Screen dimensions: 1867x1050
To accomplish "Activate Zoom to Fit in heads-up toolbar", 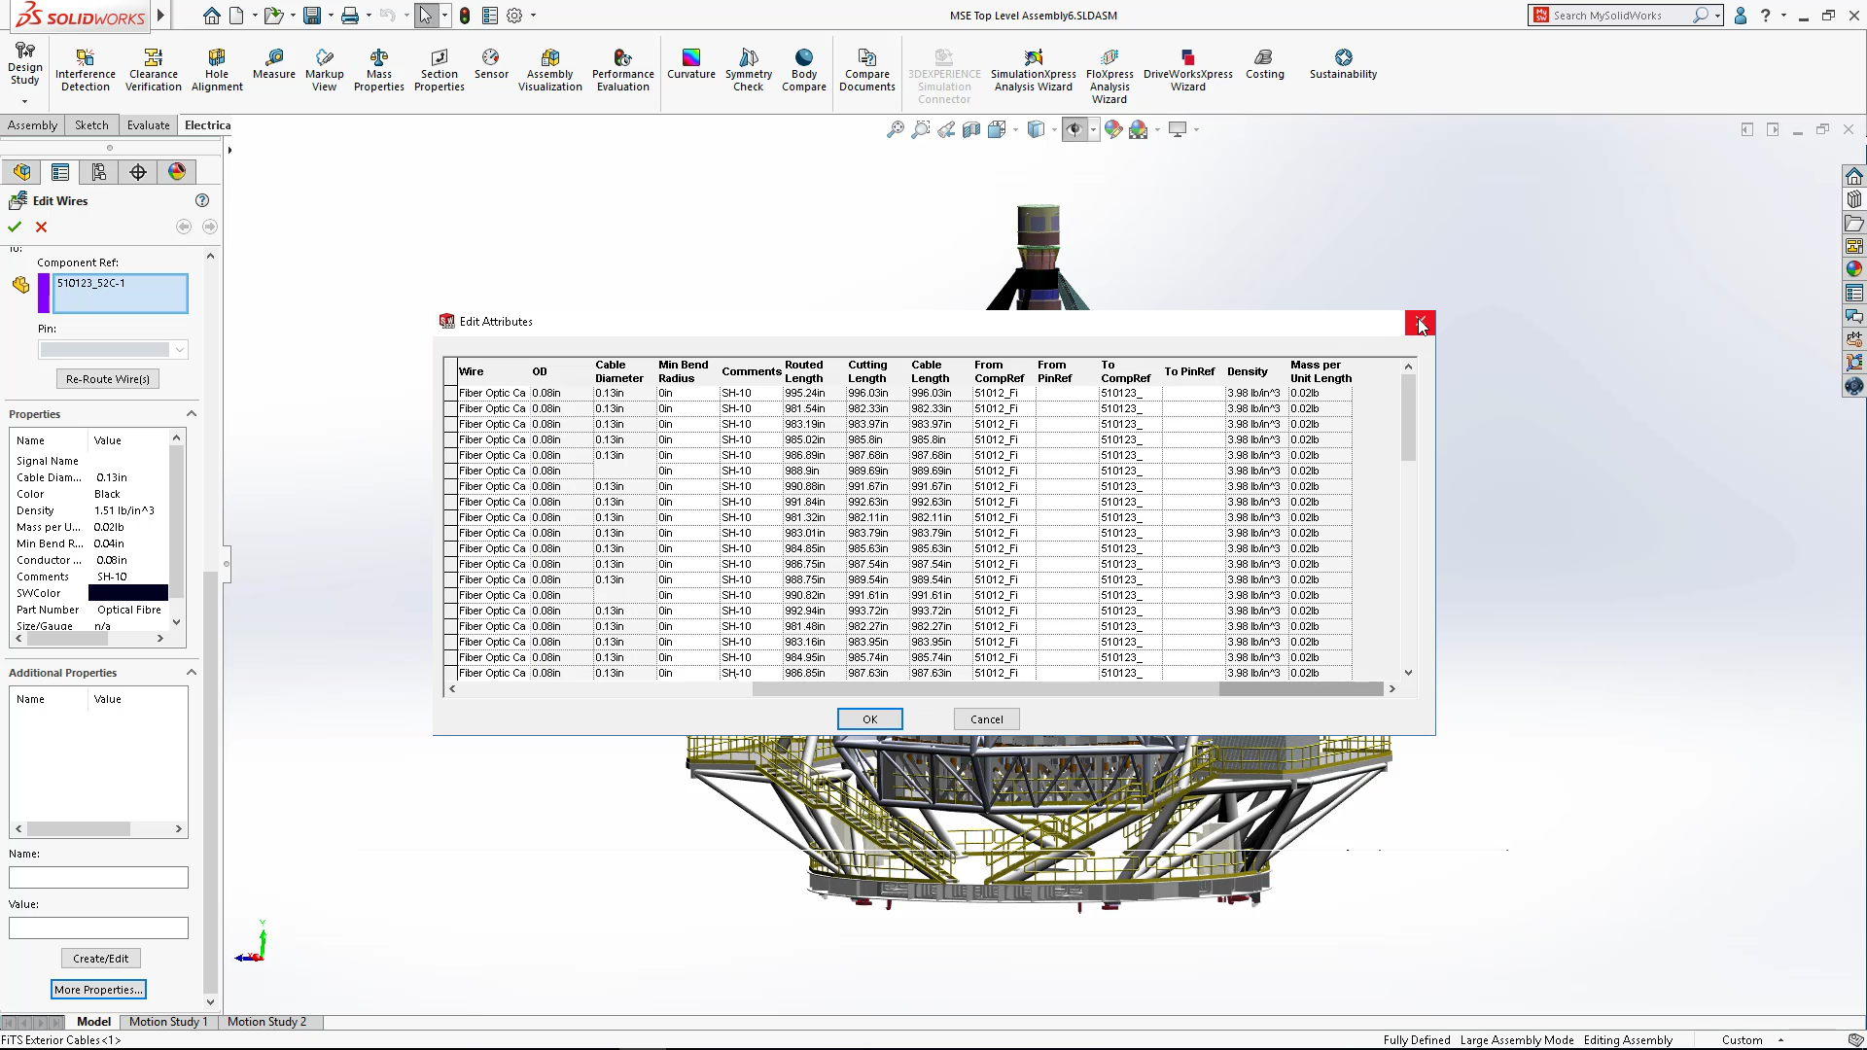I will pyautogui.click(x=895, y=129).
